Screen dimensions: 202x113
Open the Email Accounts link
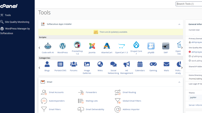(56, 92)
